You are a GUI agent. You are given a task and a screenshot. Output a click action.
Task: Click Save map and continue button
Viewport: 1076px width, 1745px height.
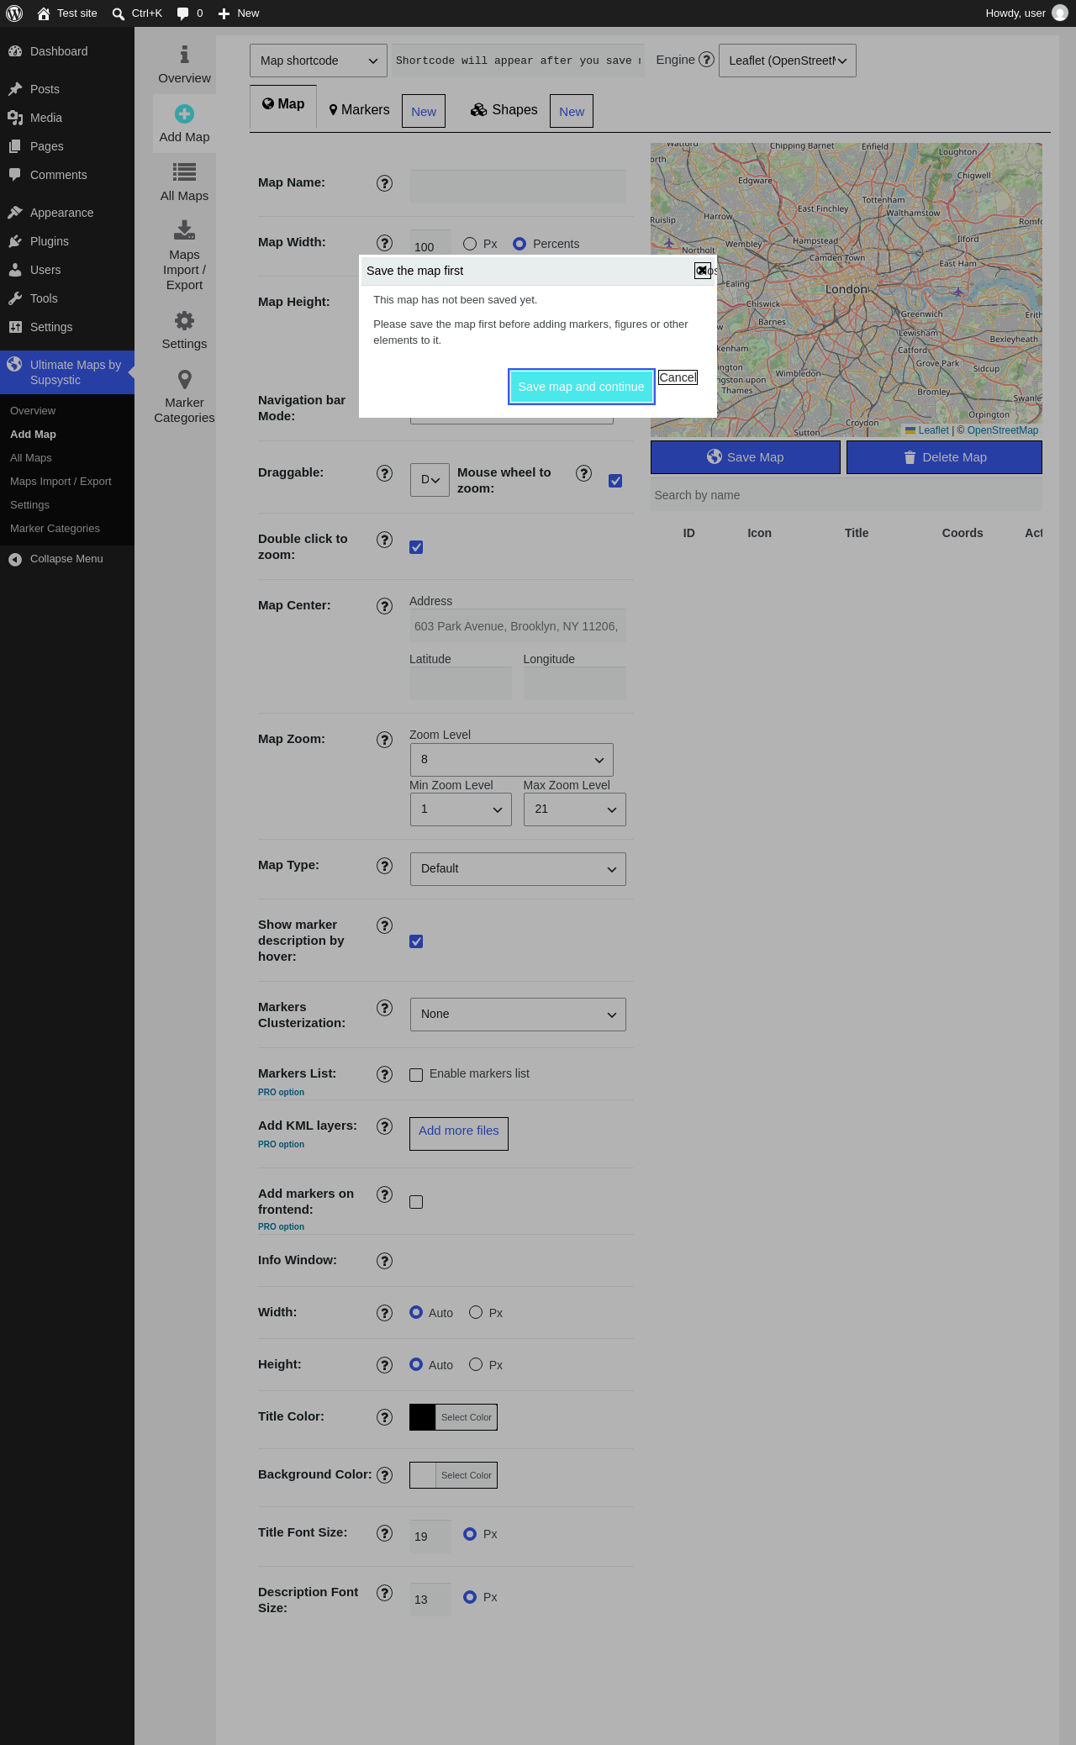pos(582,387)
